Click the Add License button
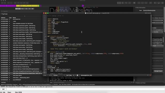Viewport: 165px width, 93px height. 148,13
